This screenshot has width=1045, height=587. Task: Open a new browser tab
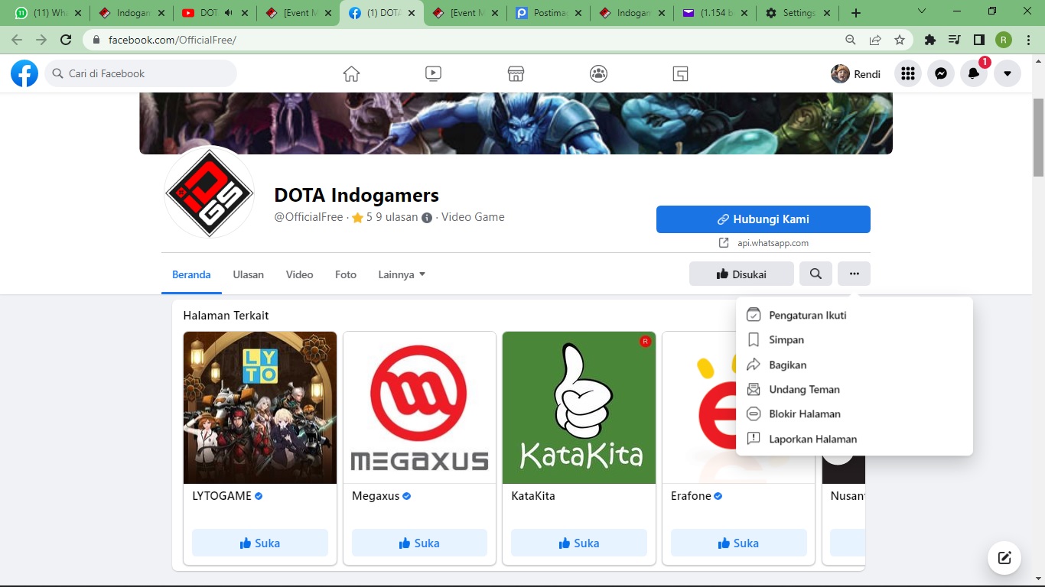(855, 13)
